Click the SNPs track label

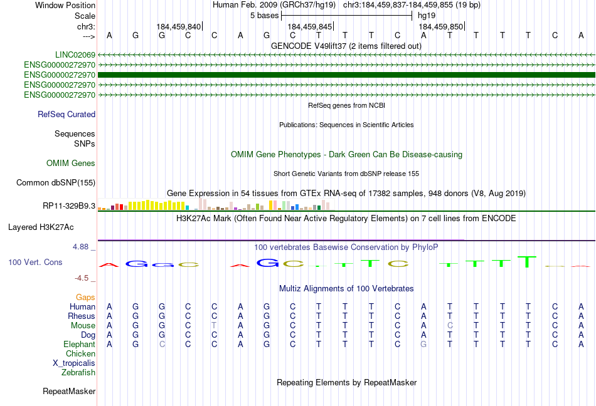click(x=85, y=144)
